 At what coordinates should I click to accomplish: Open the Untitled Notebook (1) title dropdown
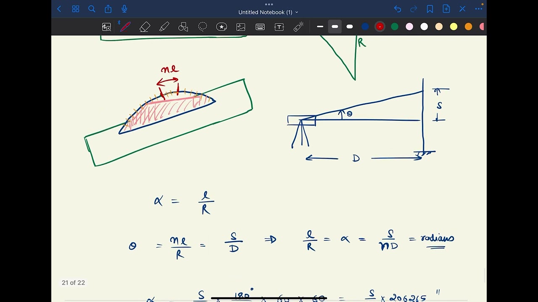(269, 12)
